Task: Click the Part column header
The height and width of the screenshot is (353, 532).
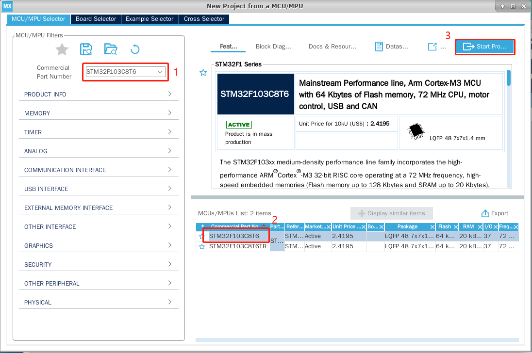Action: [x=277, y=226]
